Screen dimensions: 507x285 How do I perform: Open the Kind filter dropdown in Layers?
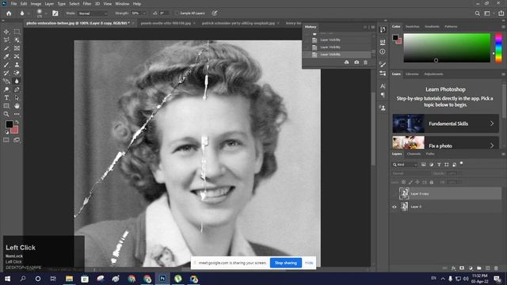pos(405,165)
